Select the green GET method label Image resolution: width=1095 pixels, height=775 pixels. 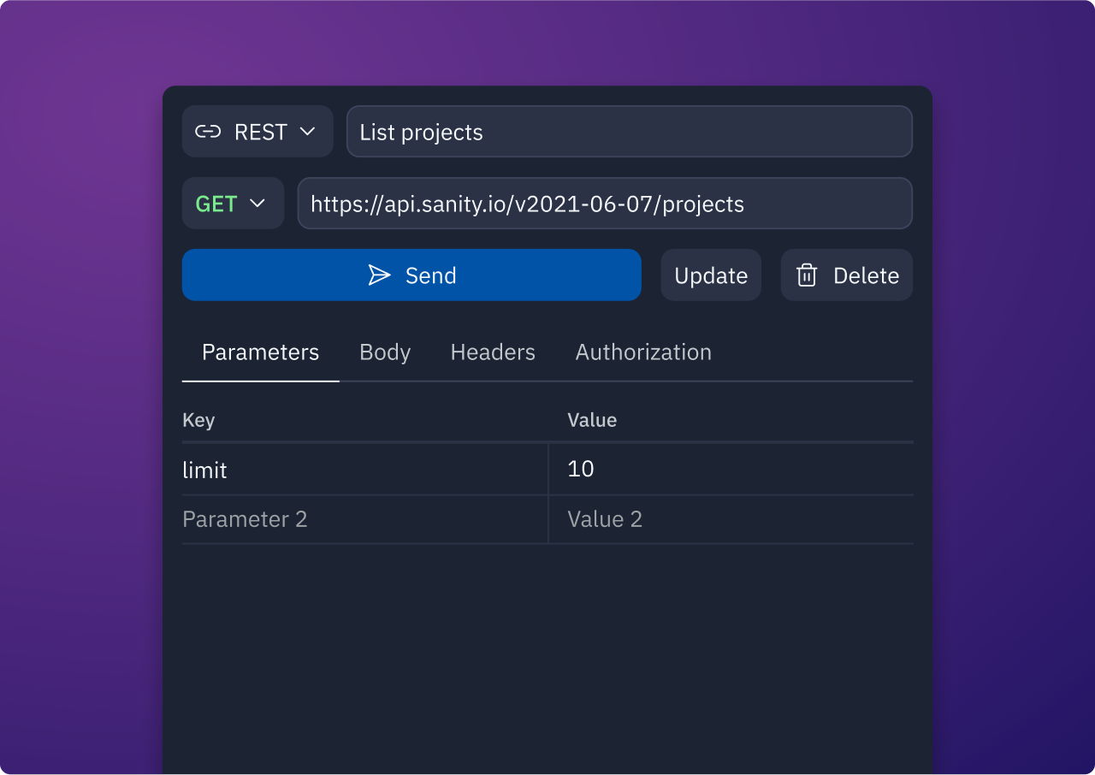pos(216,204)
